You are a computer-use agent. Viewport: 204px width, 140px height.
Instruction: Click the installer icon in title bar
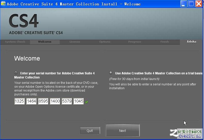point(3,4)
